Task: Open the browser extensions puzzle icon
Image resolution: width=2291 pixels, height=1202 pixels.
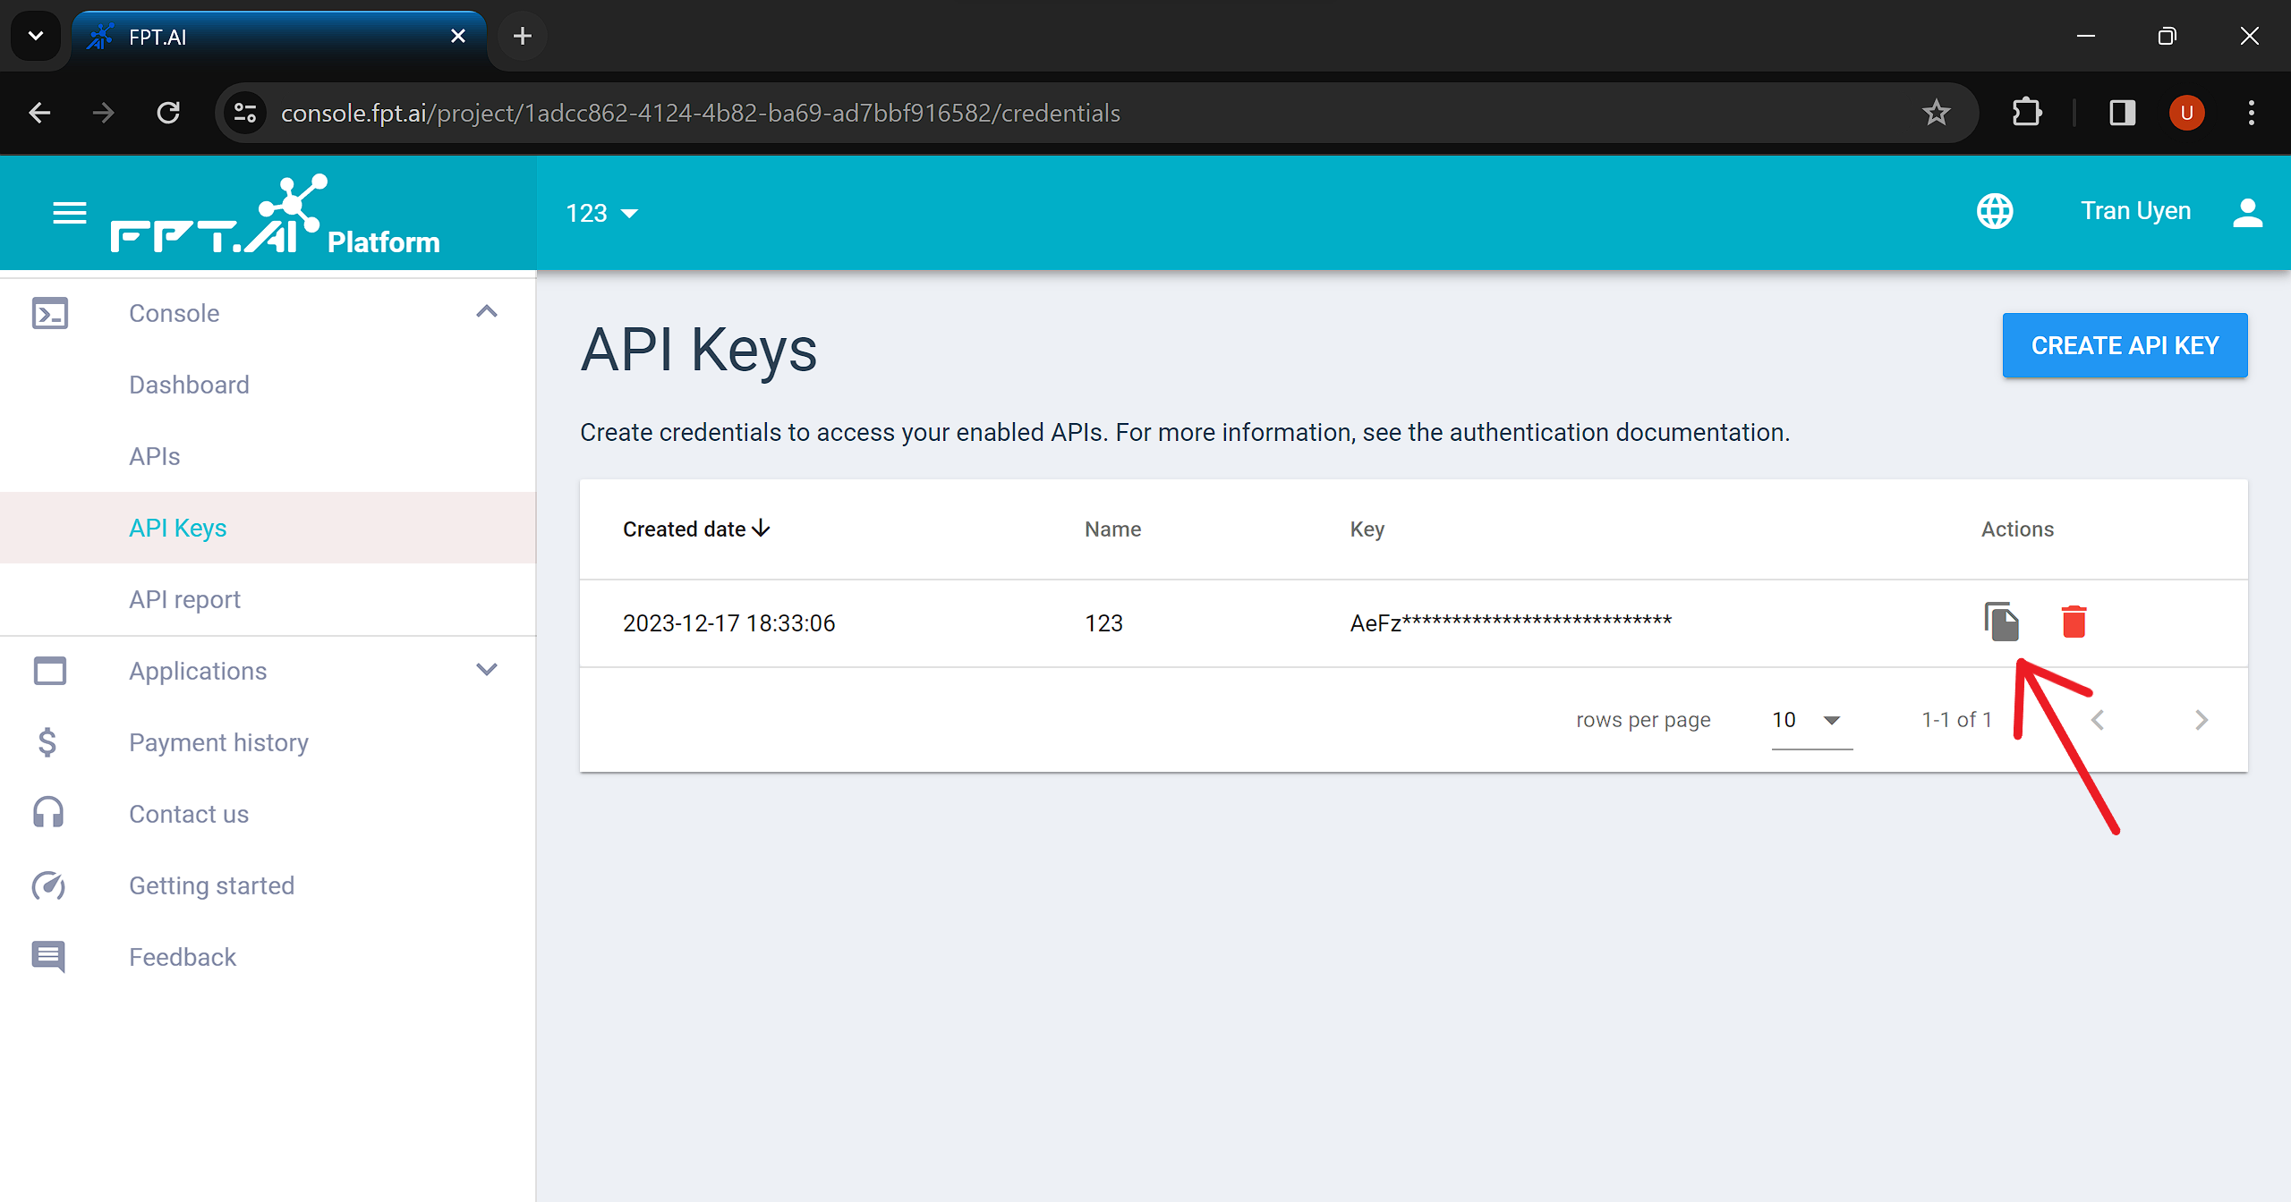Action: (2026, 113)
